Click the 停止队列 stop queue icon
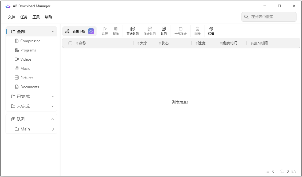302x177 pixels. coord(150,29)
